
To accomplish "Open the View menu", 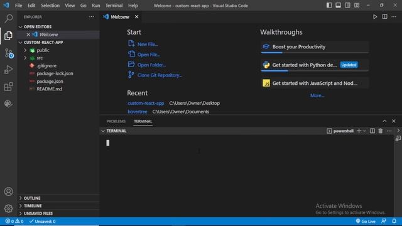I will (70, 6).
